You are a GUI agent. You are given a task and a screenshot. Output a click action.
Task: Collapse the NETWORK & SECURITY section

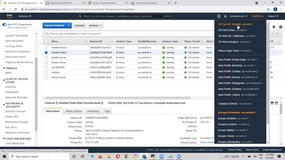pos(4,105)
